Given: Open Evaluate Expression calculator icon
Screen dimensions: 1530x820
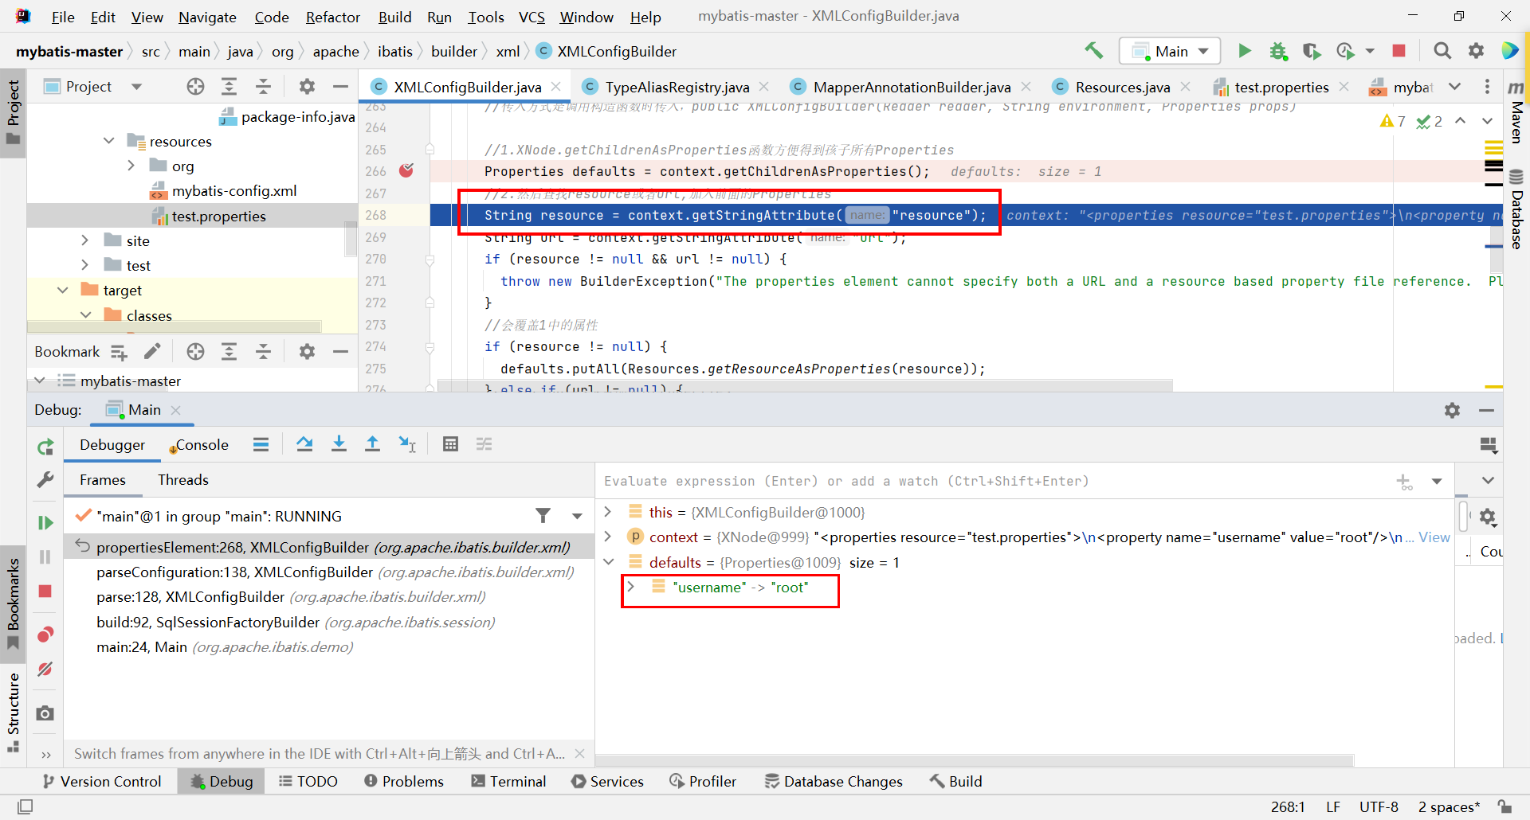Looking at the screenshot, I should pos(450,444).
